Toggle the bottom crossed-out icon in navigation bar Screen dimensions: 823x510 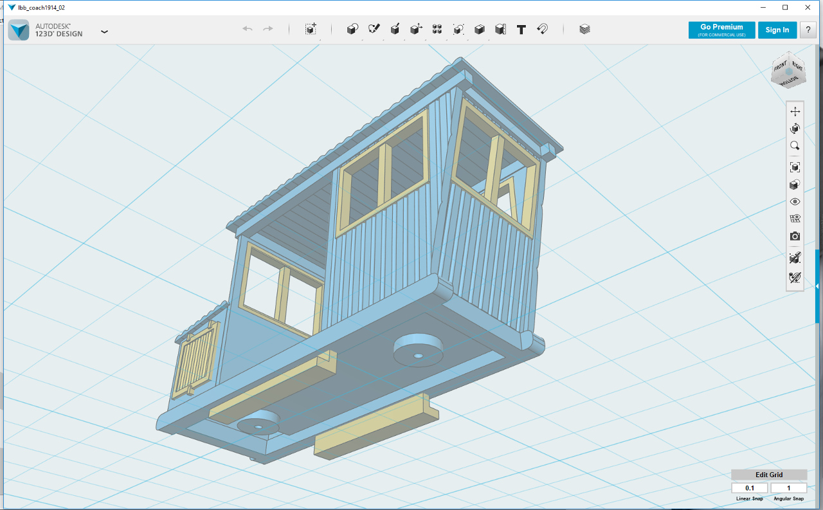click(x=795, y=278)
